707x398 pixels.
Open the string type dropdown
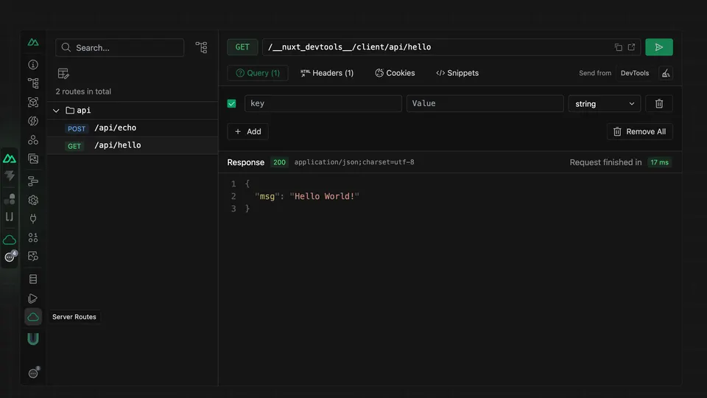point(604,104)
